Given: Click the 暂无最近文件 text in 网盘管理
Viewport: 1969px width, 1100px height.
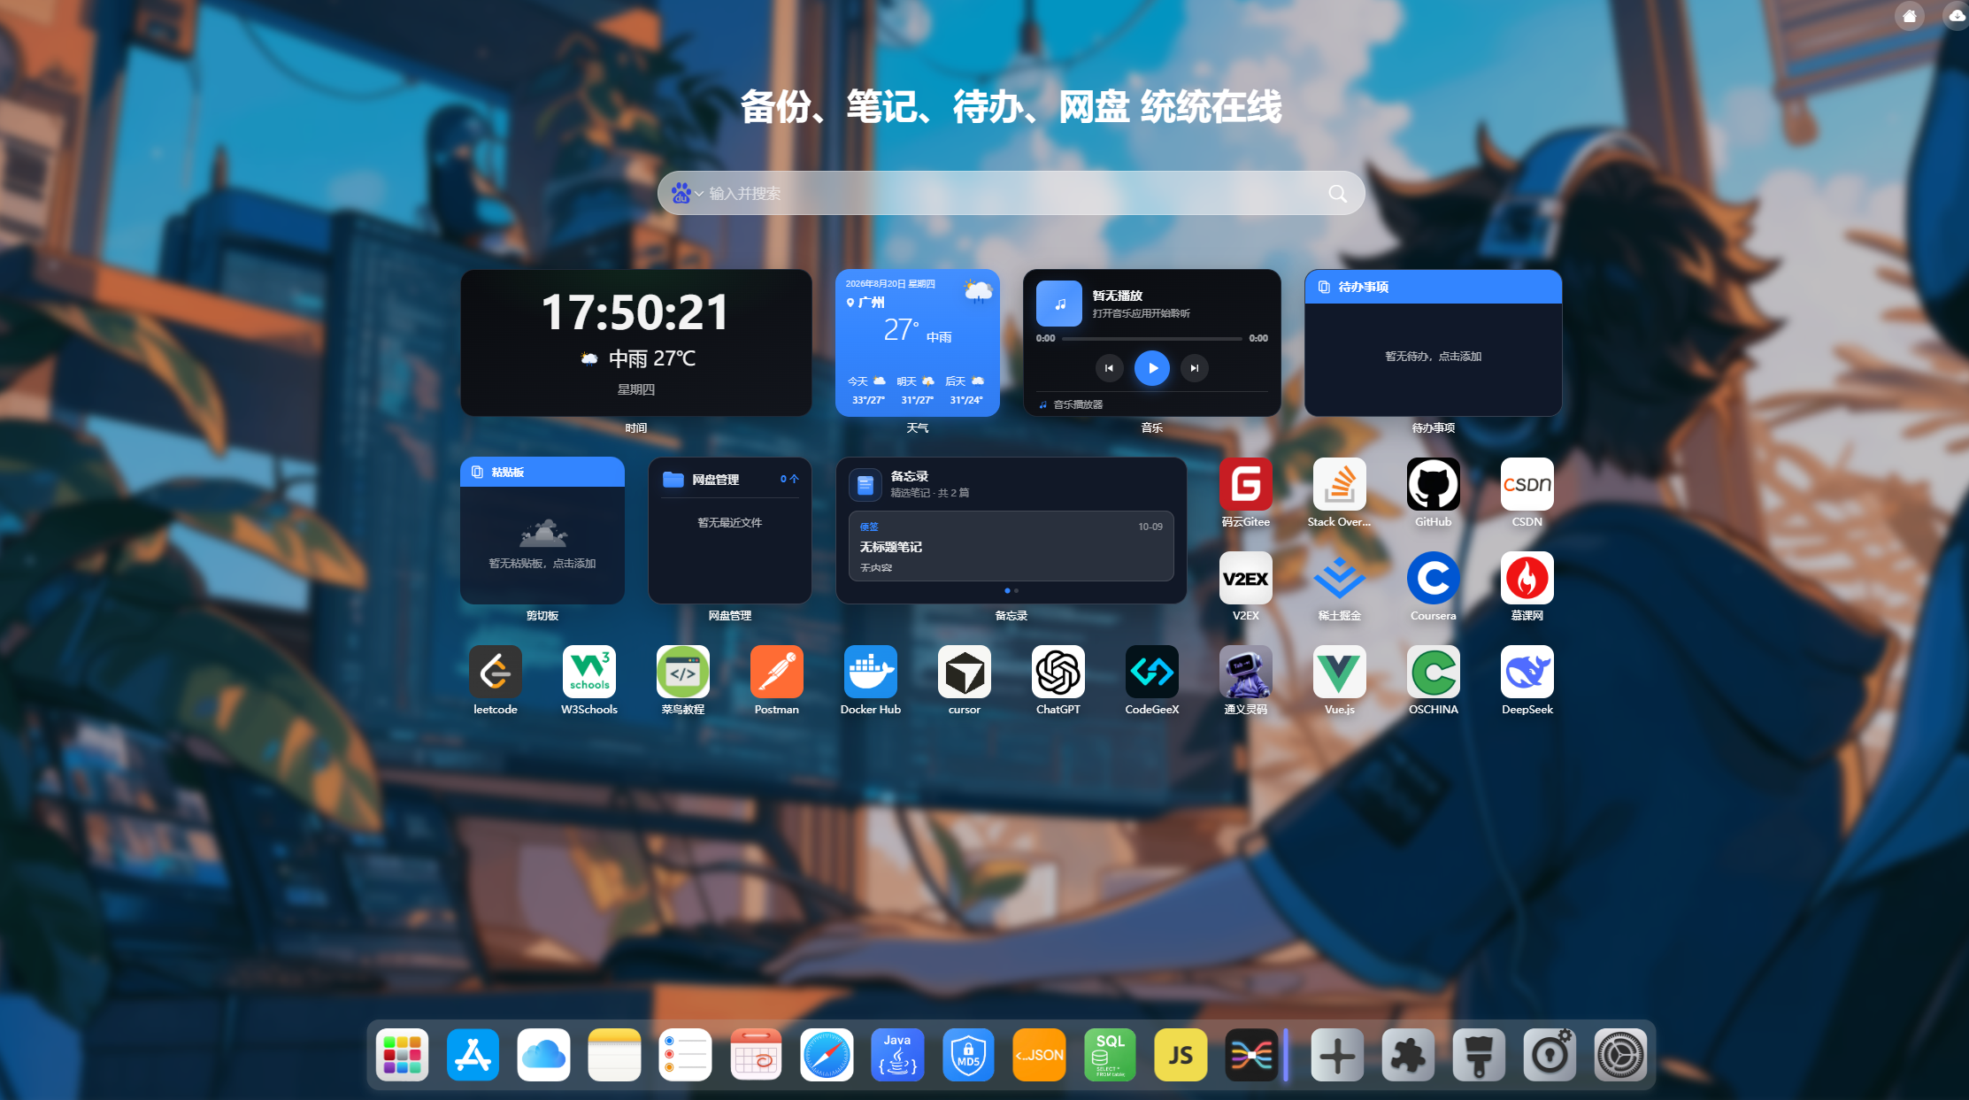Looking at the screenshot, I should (x=729, y=523).
